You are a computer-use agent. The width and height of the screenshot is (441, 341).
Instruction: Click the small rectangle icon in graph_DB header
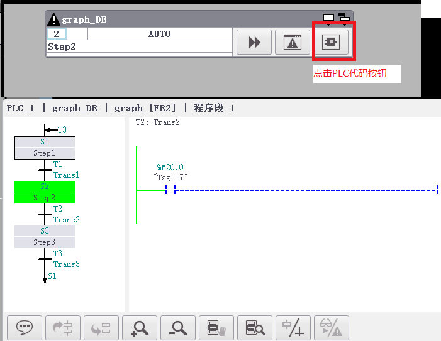[x=328, y=18]
